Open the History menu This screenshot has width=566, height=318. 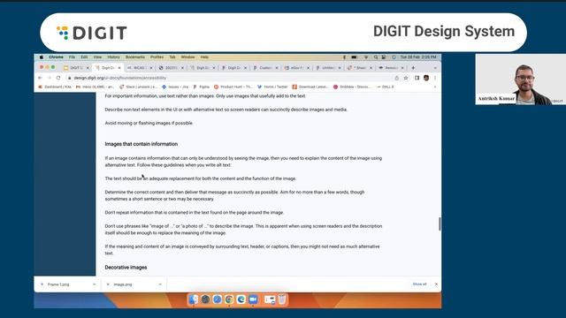[113, 57]
